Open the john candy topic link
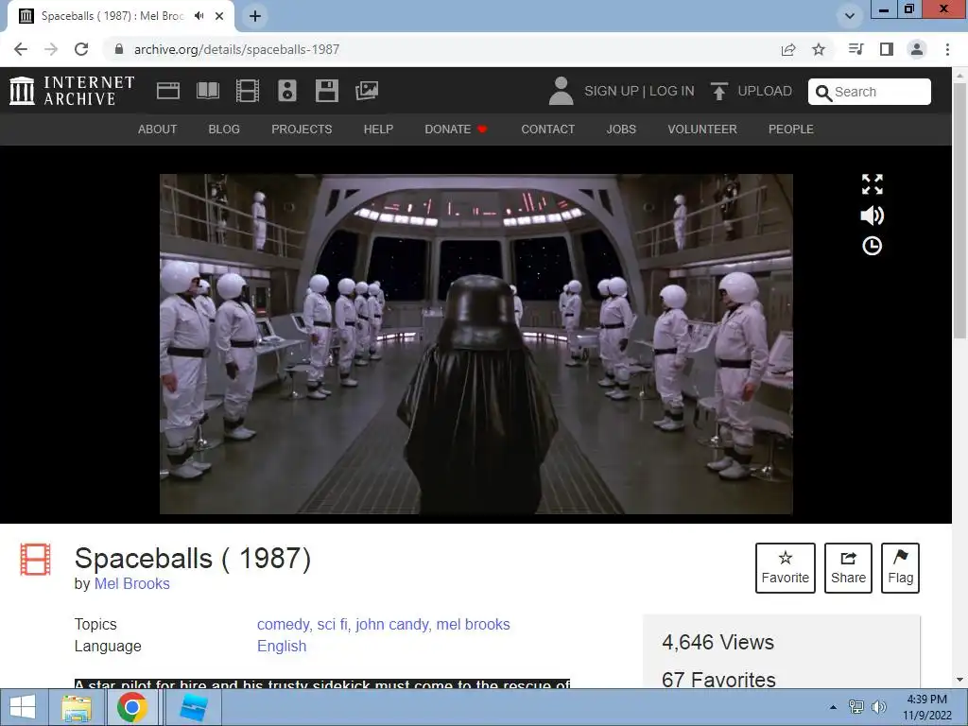Viewport: 968px width, 726px height. (392, 625)
